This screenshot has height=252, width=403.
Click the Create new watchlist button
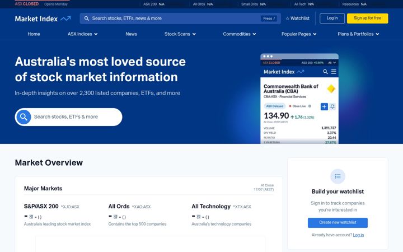[x=338, y=223]
